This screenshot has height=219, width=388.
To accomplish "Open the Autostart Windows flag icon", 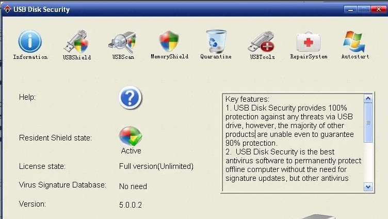I will 355,41.
